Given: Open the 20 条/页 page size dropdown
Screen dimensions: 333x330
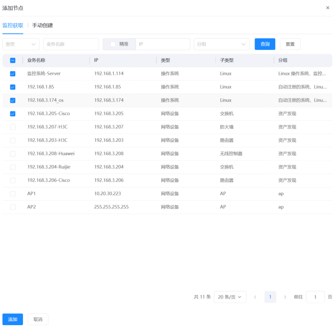Looking at the screenshot, I should (230, 297).
